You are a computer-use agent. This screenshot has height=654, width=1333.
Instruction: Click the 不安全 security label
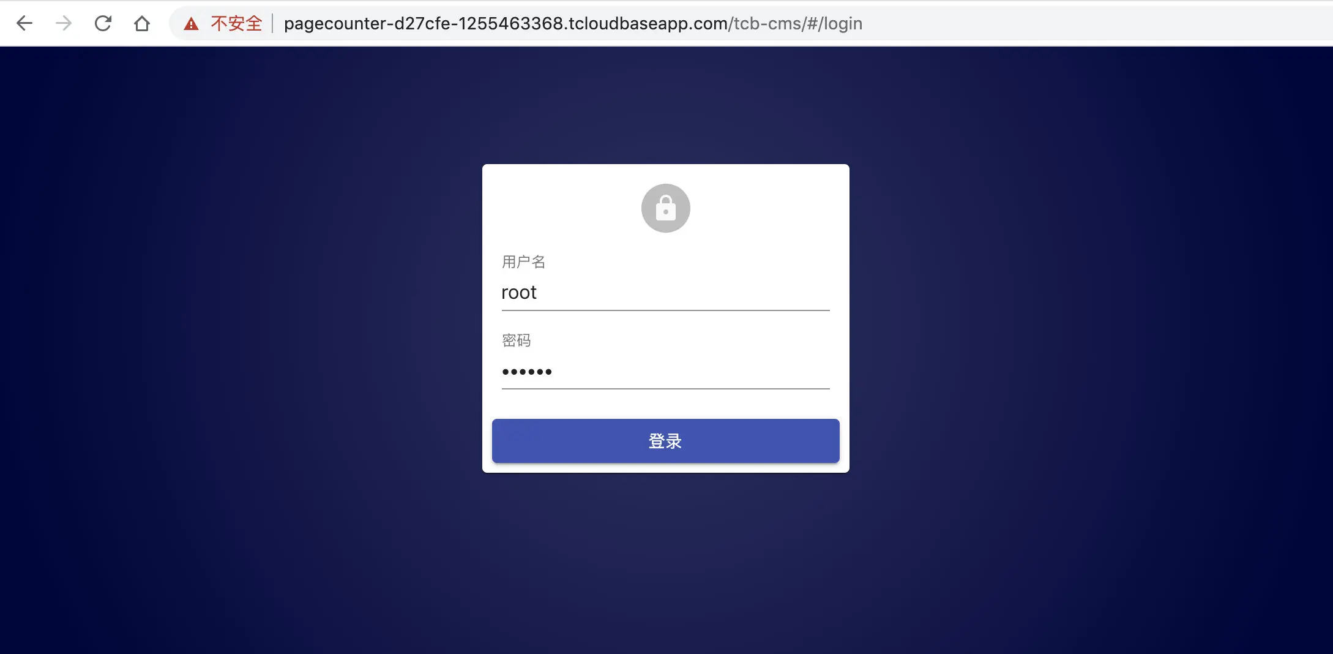tap(236, 23)
